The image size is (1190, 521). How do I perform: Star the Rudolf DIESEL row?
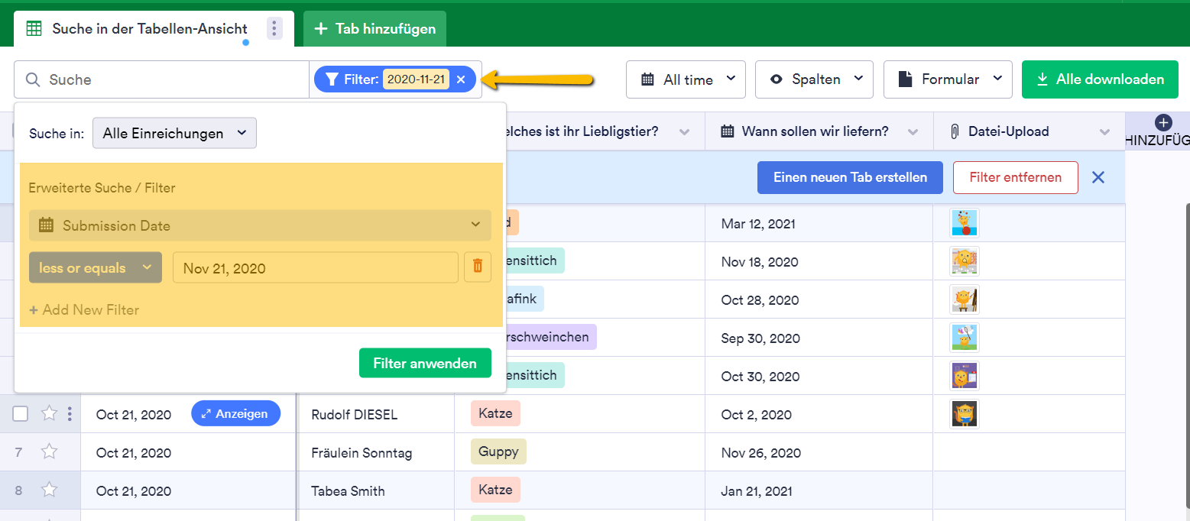pos(50,414)
